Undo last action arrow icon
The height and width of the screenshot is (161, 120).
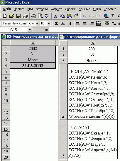tap(84, 16)
